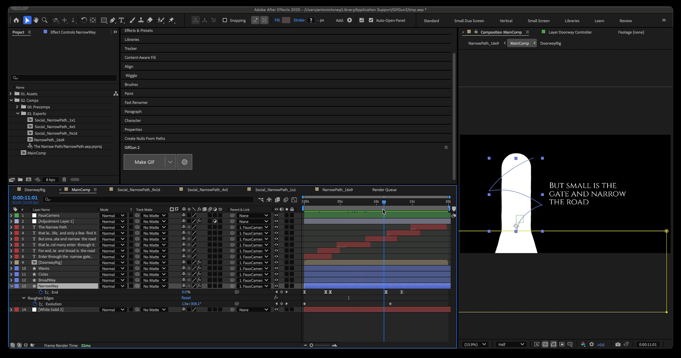681x358 pixels.
Task: Click the Make GIF button
Action: click(144, 162)
